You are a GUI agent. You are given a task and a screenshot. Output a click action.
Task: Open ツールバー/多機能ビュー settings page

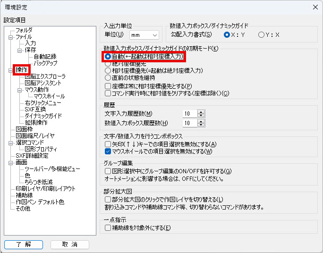(52, 169)
